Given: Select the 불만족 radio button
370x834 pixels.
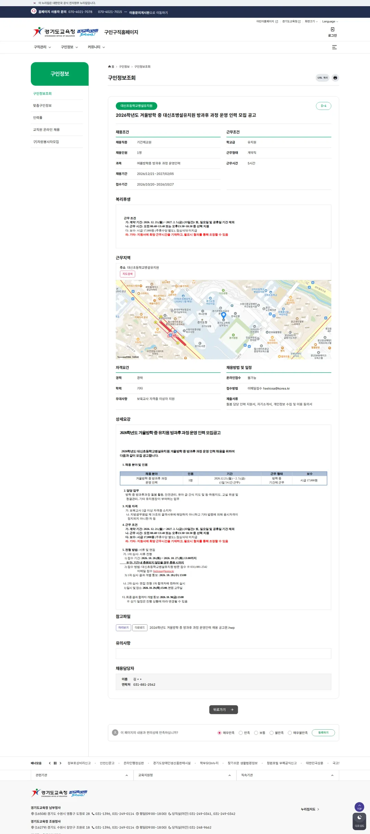Looking at the screenshot, I should point(271,733).
